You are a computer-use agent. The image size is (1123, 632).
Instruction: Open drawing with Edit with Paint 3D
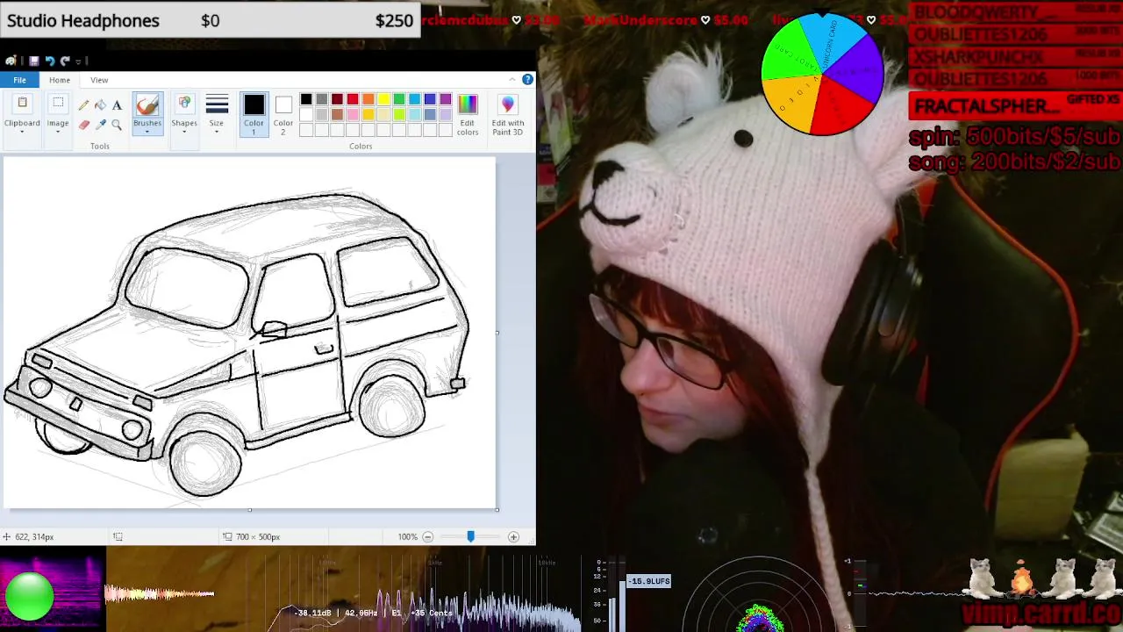[x=508, y=114]
